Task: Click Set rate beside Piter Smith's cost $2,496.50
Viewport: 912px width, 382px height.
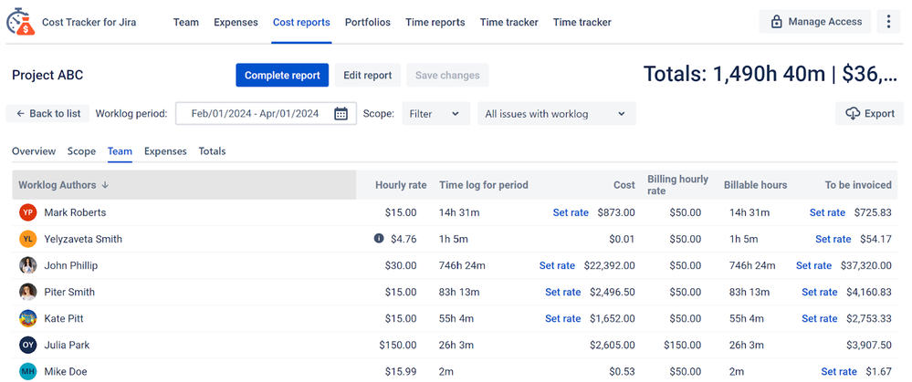Action: (x=563, y=292)
